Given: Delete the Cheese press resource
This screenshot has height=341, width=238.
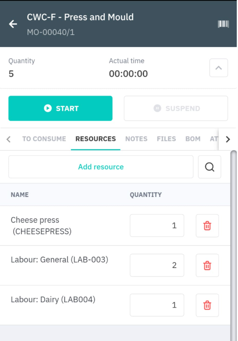Looking at the screenshot, I should click(207, 226).
